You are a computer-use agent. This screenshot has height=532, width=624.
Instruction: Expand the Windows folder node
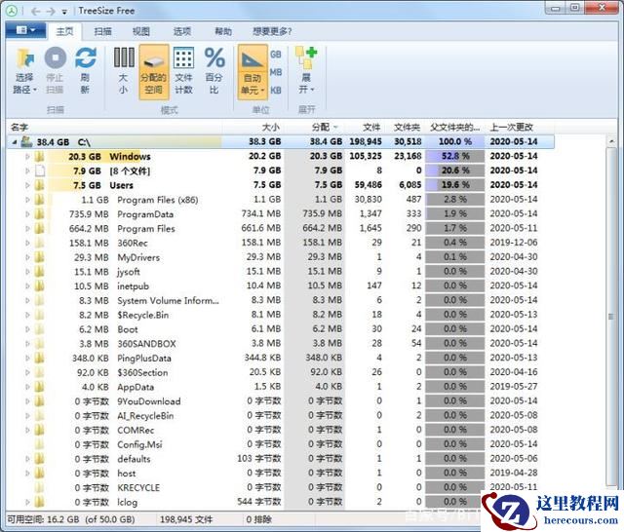27,156
